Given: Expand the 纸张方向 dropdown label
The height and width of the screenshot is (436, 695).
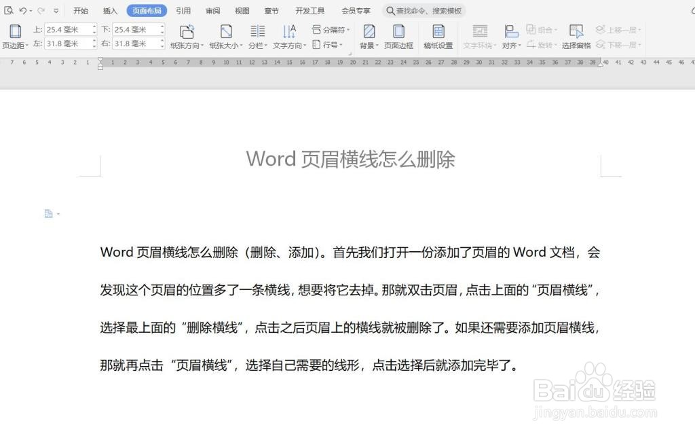Looking at the screenshot, I should 187,46.
